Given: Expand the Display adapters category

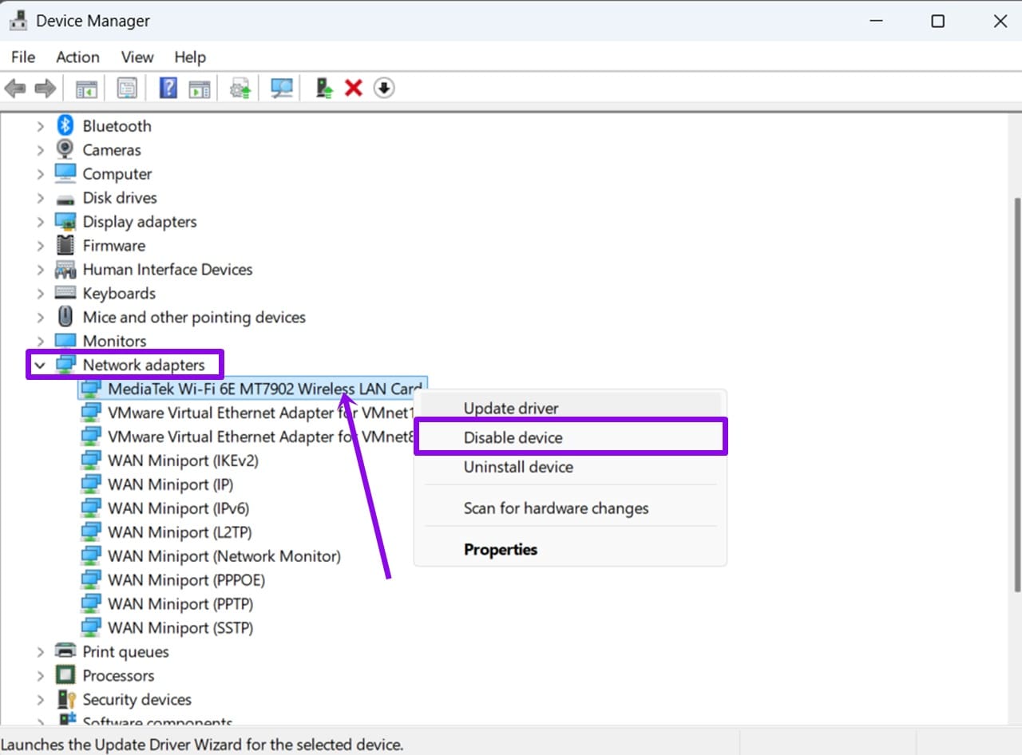Looking at the screenshot, I should pos(40,222).
